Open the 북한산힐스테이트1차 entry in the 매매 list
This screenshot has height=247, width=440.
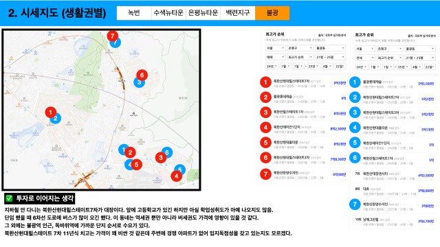click(x=304, y=113)
